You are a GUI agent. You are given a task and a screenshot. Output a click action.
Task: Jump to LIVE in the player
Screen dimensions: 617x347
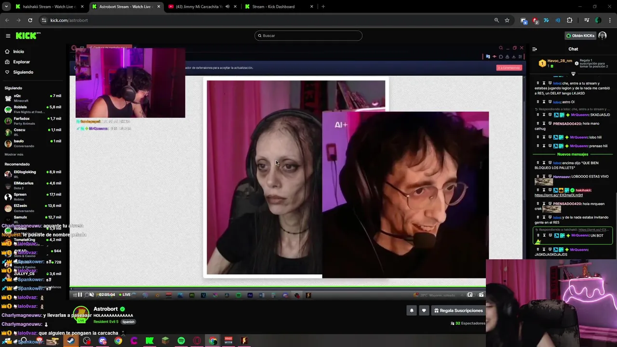(124, 294)
